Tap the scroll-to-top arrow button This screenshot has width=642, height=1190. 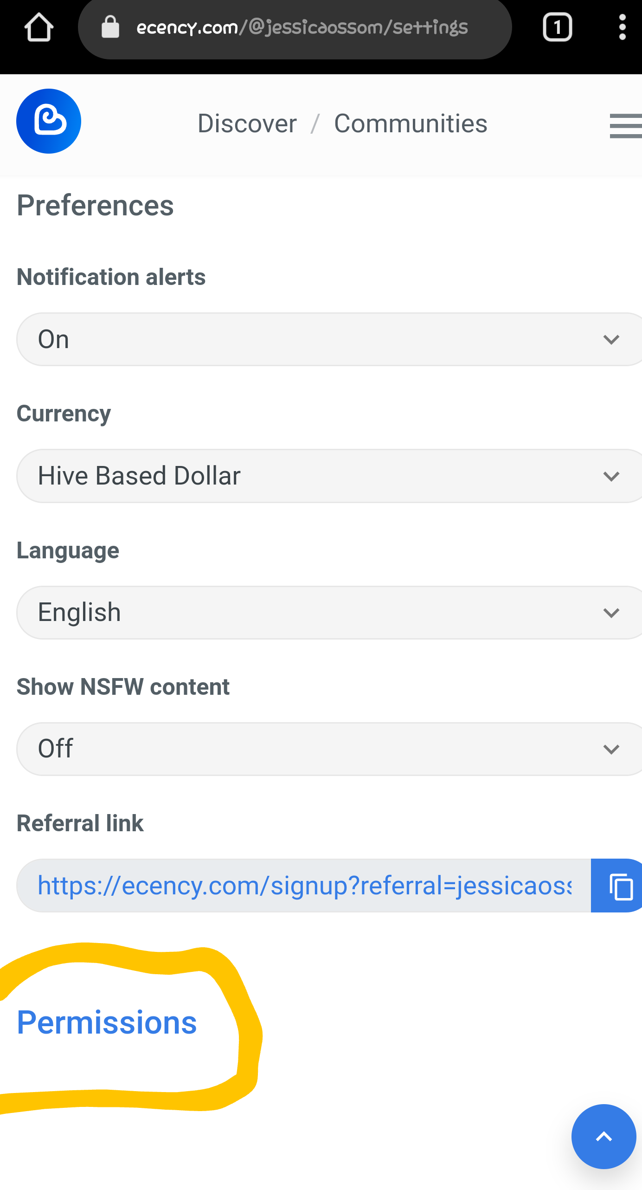coord(603,1137)
